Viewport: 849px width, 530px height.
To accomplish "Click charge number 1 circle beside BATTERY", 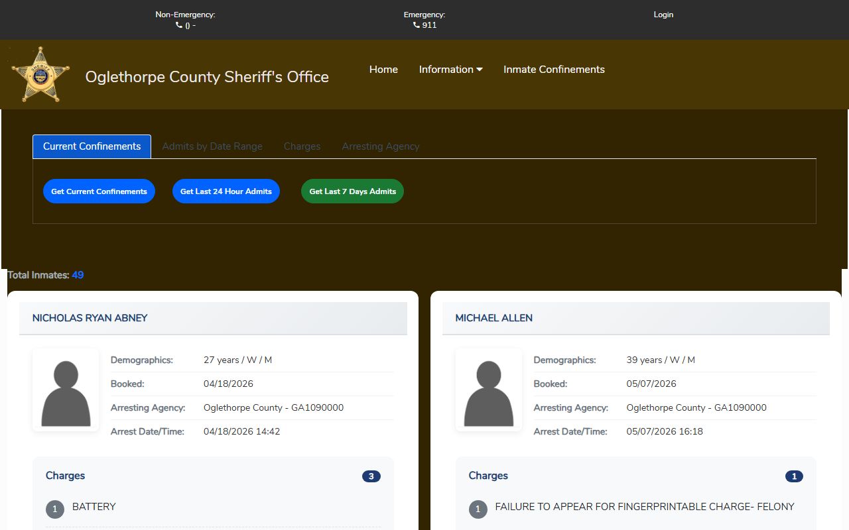I will (x=55, y=509).
